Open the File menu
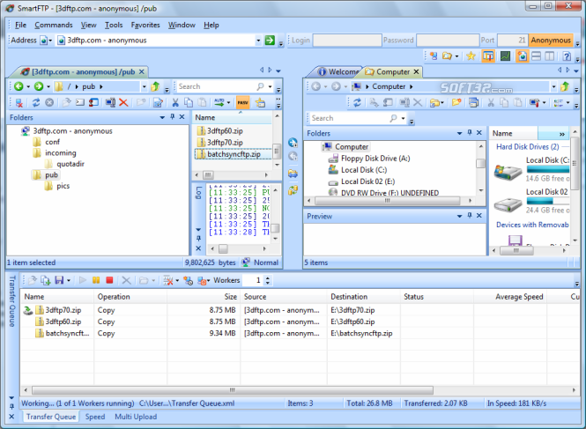The image size is (586, 429). tap(20, 25)
